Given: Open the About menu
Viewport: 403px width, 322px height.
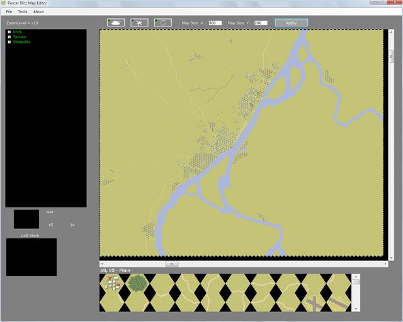Looking at the screenshot, I should coord(38,12).
